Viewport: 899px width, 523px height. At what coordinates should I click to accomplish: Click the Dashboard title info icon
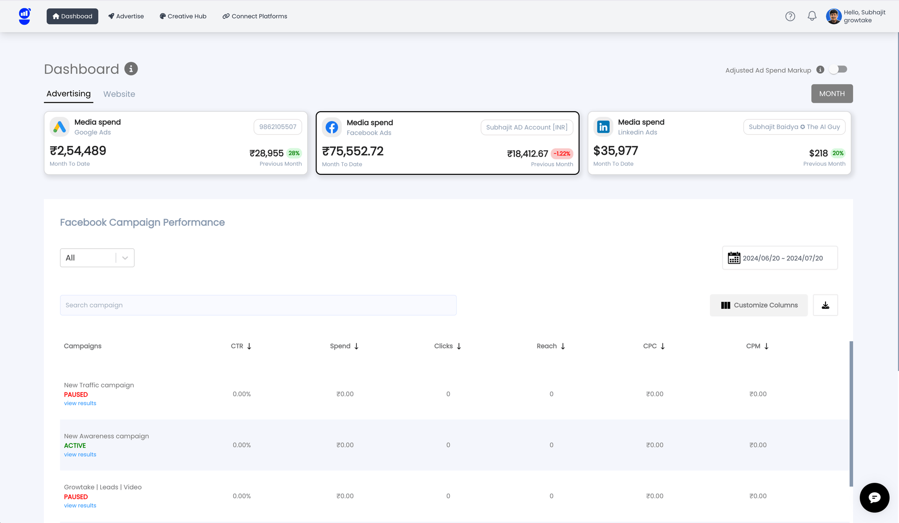coord(131,69)
